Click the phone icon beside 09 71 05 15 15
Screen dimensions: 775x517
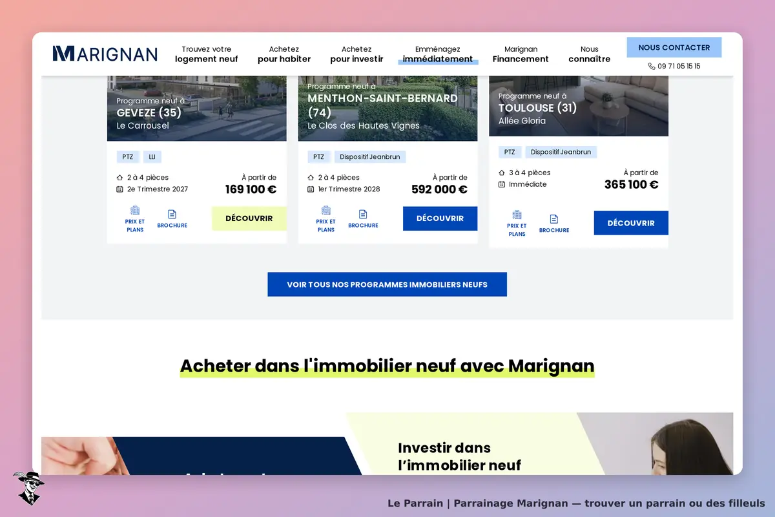652,66
